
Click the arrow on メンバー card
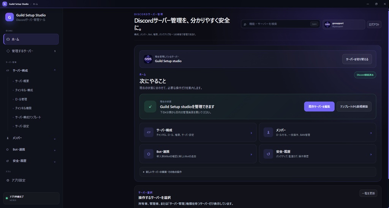click(x=371, y=133)
